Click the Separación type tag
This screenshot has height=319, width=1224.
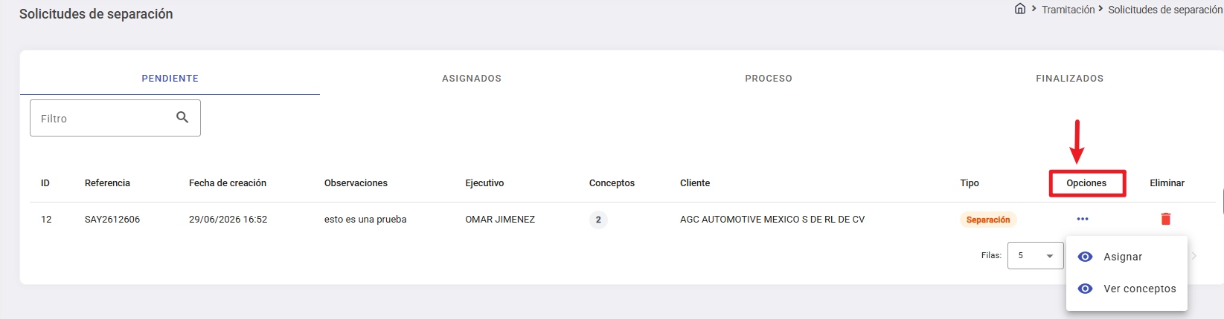pyautogui.click(x=988, y=220)
